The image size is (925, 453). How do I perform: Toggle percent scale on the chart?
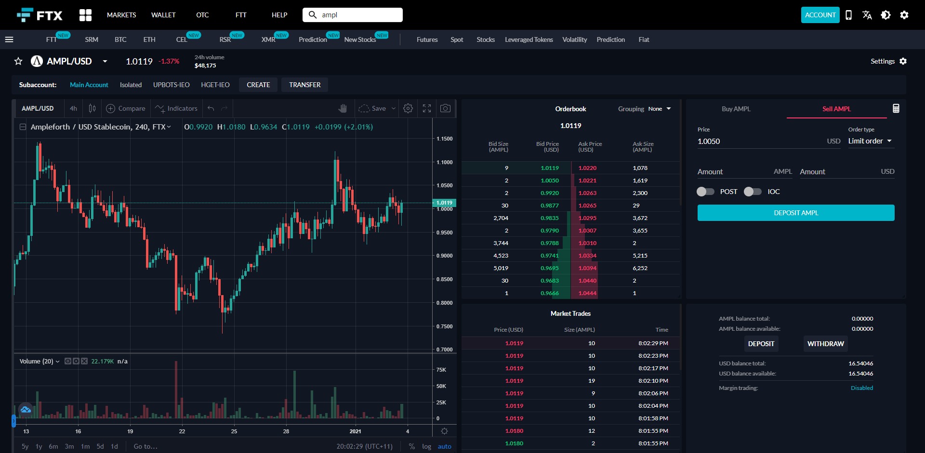coord(412,446)
